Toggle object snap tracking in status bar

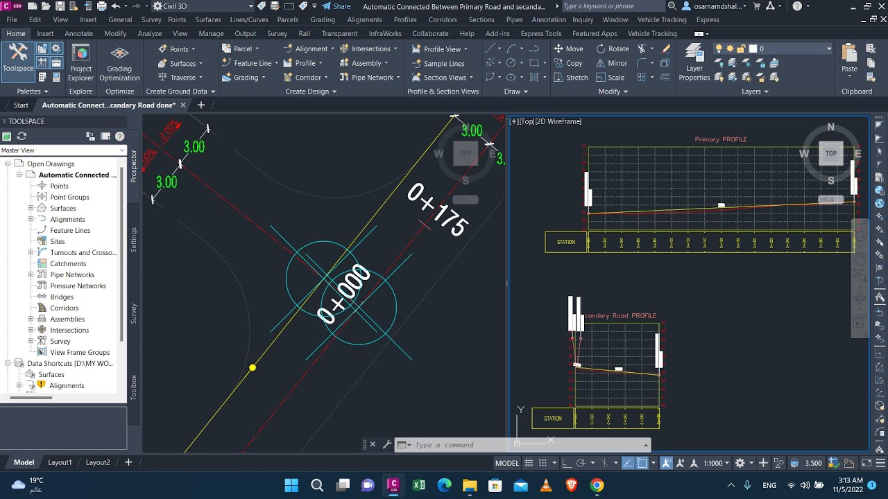(x=627, y=463)
